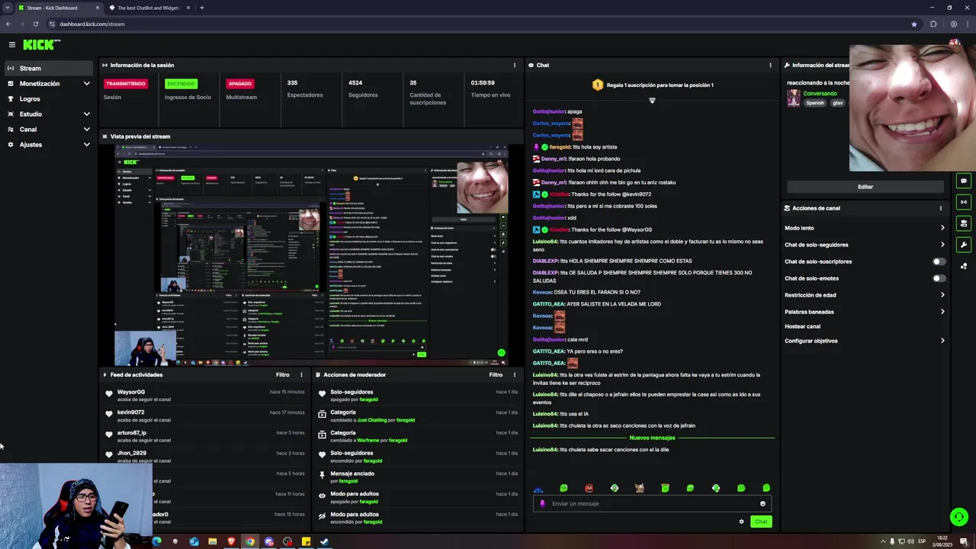This screenshot has width=976, height=549.
Task: Open WaysorGG in the activity feed
Action: (131, 392)
